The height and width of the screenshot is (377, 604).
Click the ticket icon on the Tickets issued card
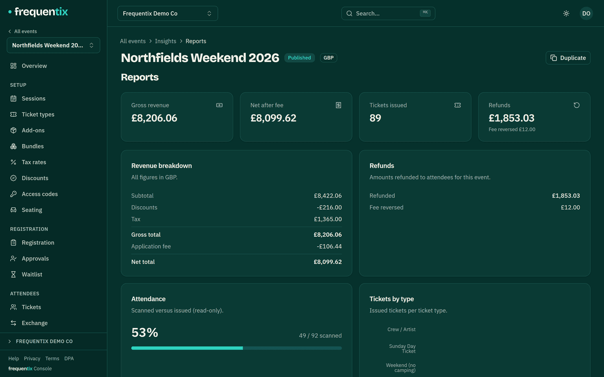tap(458, 105)
